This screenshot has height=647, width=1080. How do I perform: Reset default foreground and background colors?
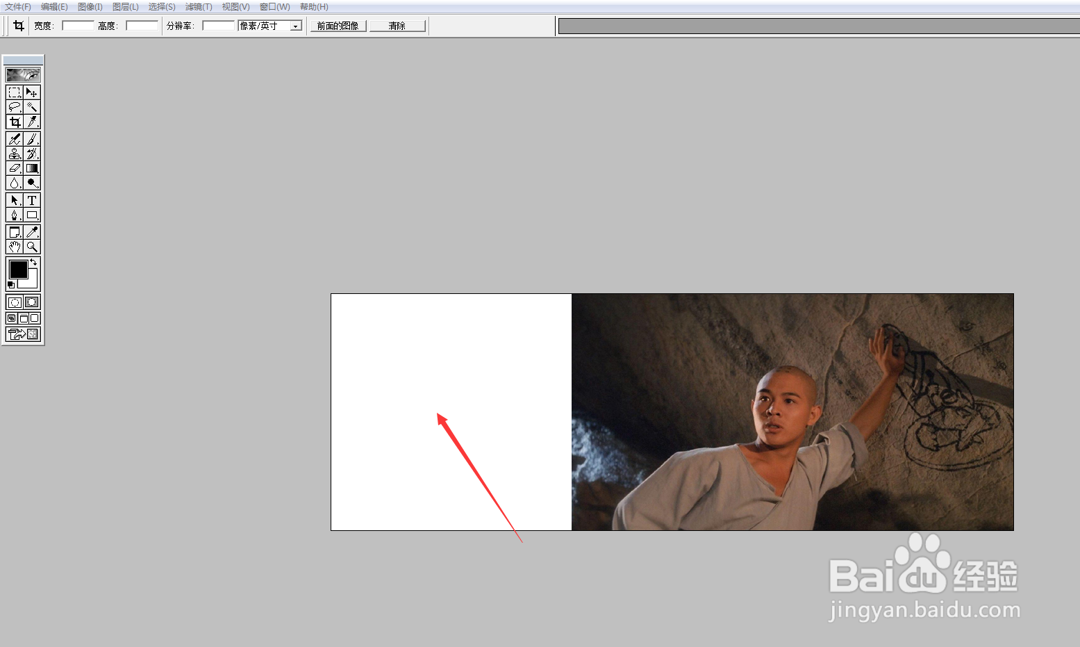10,285
